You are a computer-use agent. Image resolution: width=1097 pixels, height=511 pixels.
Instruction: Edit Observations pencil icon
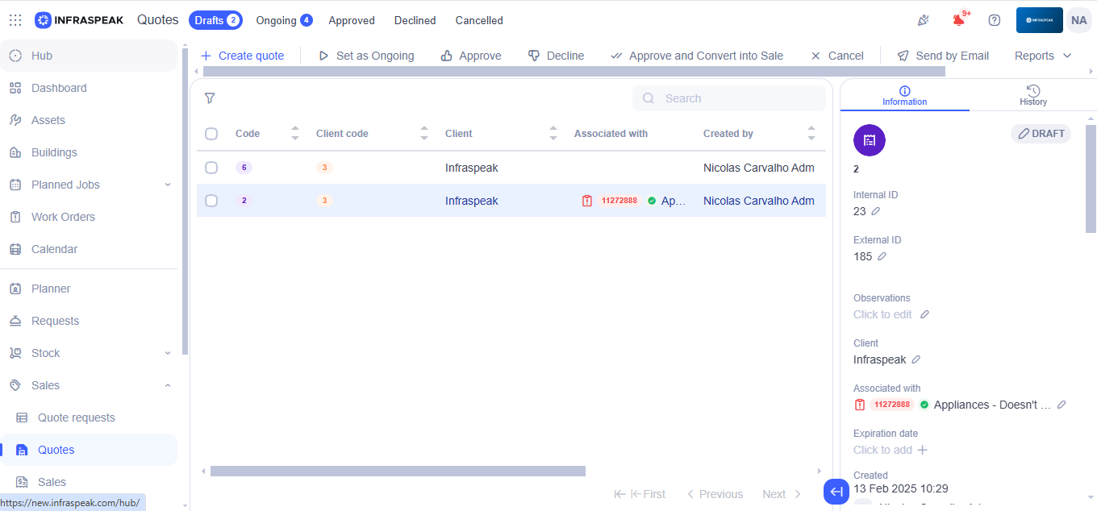click(x=924, y=314)
